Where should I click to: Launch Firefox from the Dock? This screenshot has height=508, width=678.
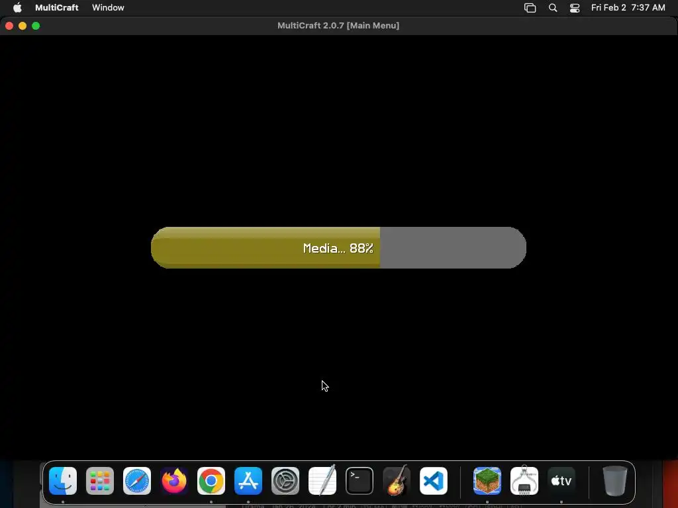tap(174, 481)
